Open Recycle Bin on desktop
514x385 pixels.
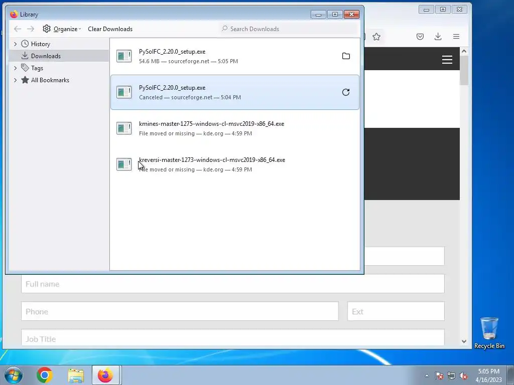coord(489,333)
